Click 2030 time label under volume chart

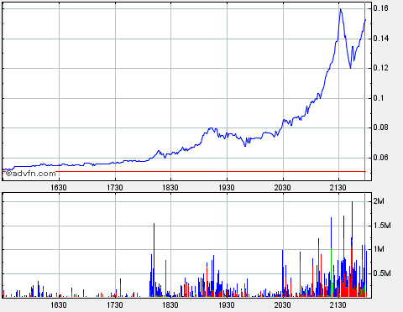pyautogui.click(x=283, y=304)
